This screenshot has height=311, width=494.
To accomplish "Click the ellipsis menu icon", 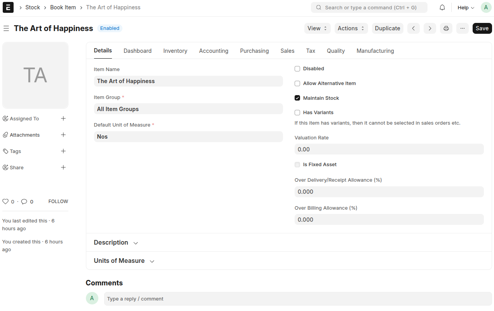I will (462, 28).
